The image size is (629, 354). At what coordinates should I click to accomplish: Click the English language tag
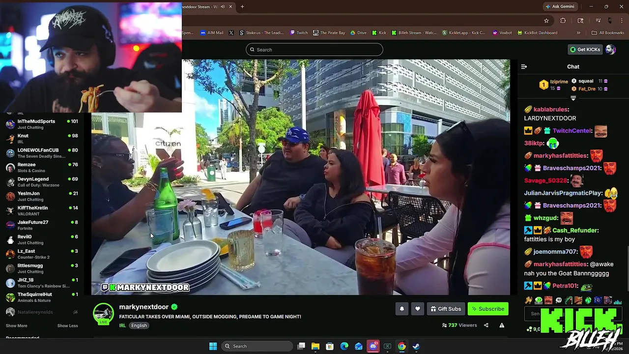[x=139, y=325]
